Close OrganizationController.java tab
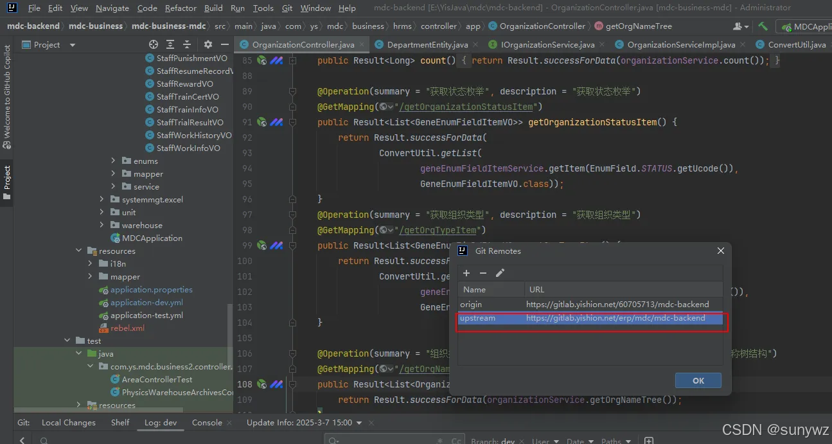This screenshot has width=832, height=444. click(x=362, y=45)
